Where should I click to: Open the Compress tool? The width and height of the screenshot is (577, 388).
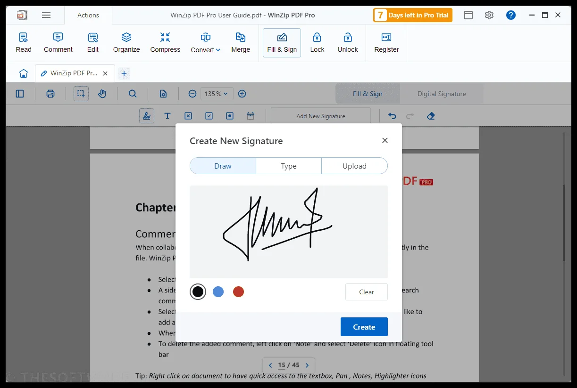point(165,43)
